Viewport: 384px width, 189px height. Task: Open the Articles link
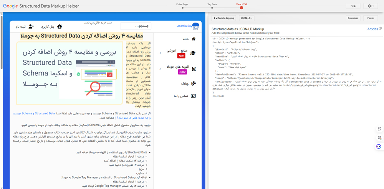point(372,29)
